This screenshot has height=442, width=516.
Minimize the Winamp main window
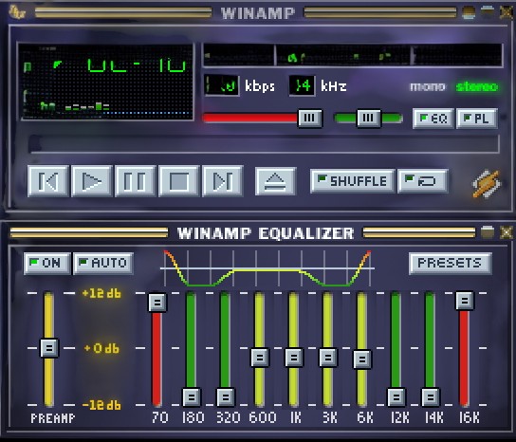469,11
